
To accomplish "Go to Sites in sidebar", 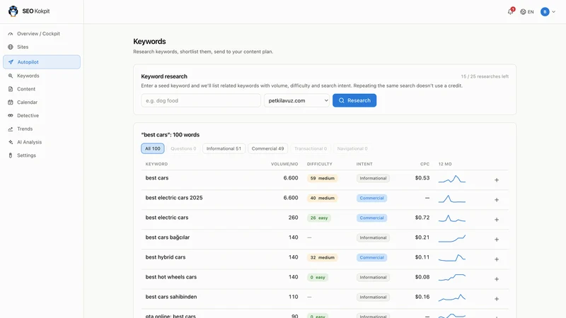I will click(42, 47).
